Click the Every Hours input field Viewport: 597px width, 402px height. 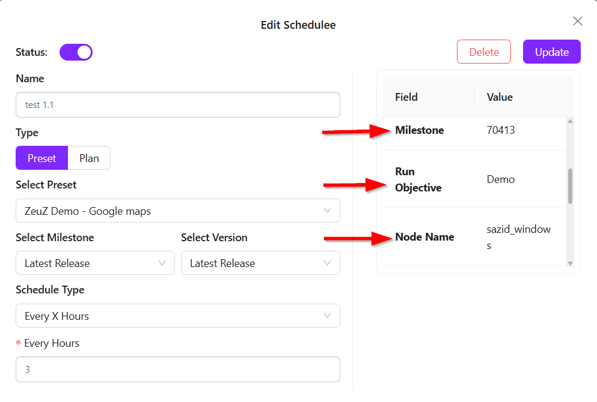click(x=178, y=370)
